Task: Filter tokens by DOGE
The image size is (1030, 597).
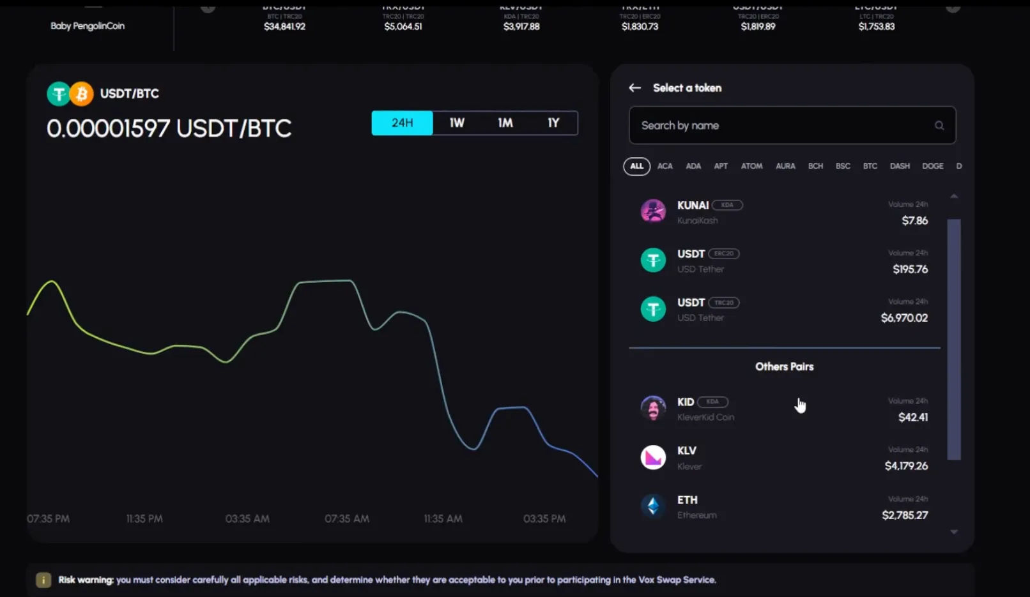Action: click(933, 166)
